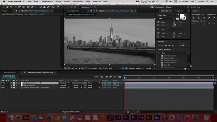
Task: Click the Draft 3D timeline icon
Action: pyautogui.click(x=101, y=77)
